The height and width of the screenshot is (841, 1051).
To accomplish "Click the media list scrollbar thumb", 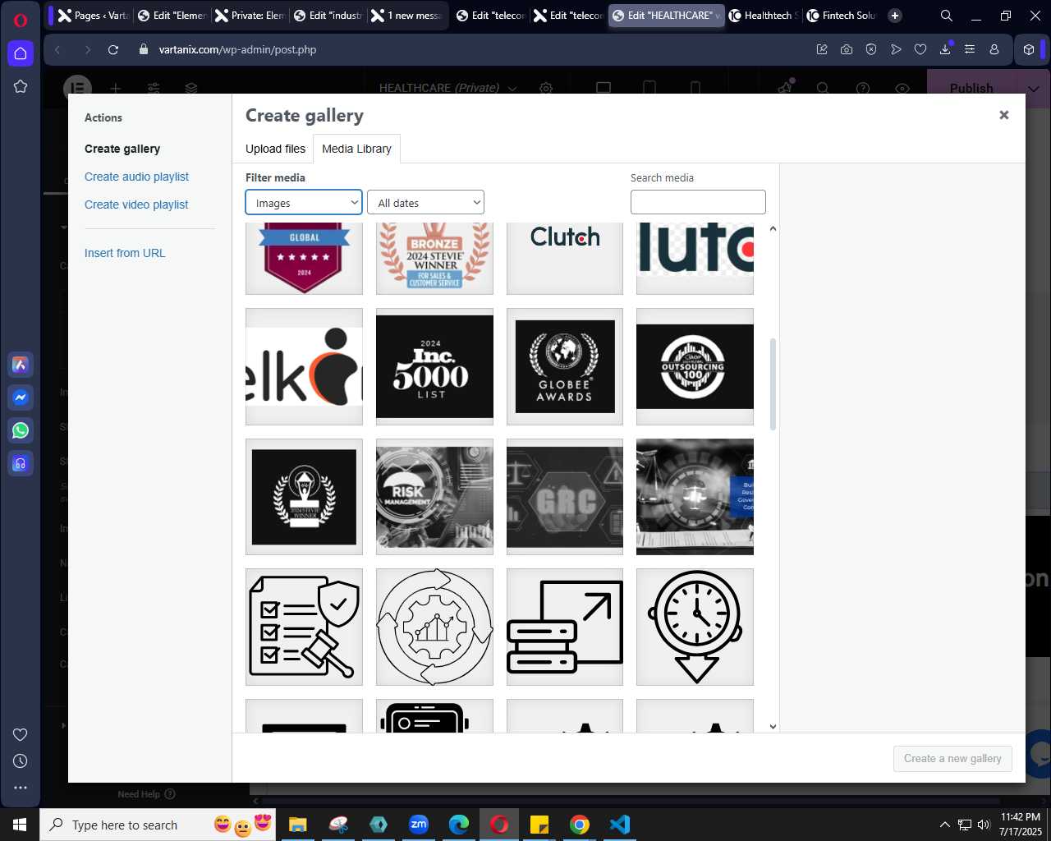I will (x=773, y=384).
